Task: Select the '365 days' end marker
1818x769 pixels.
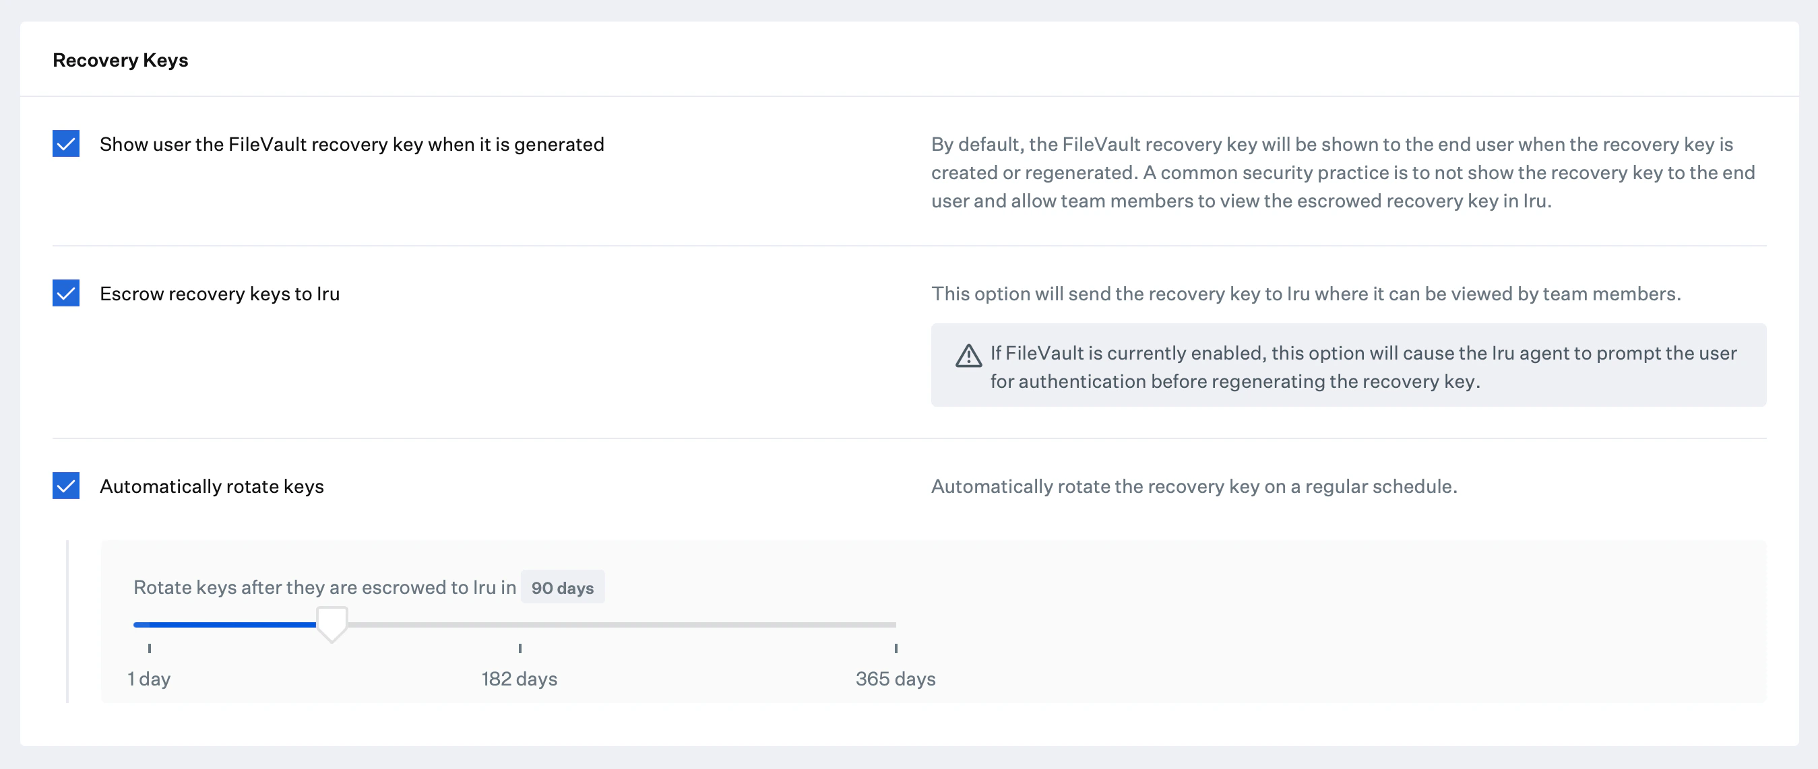Action: [896, 648]
